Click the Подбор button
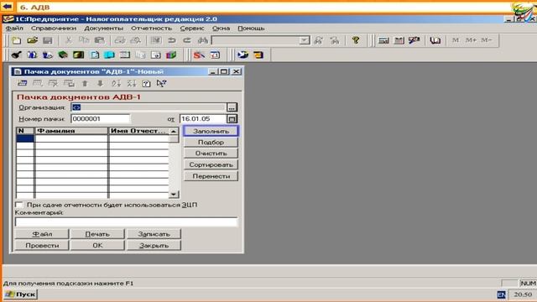This screenshot has height=302, width=537. point(211,142)
